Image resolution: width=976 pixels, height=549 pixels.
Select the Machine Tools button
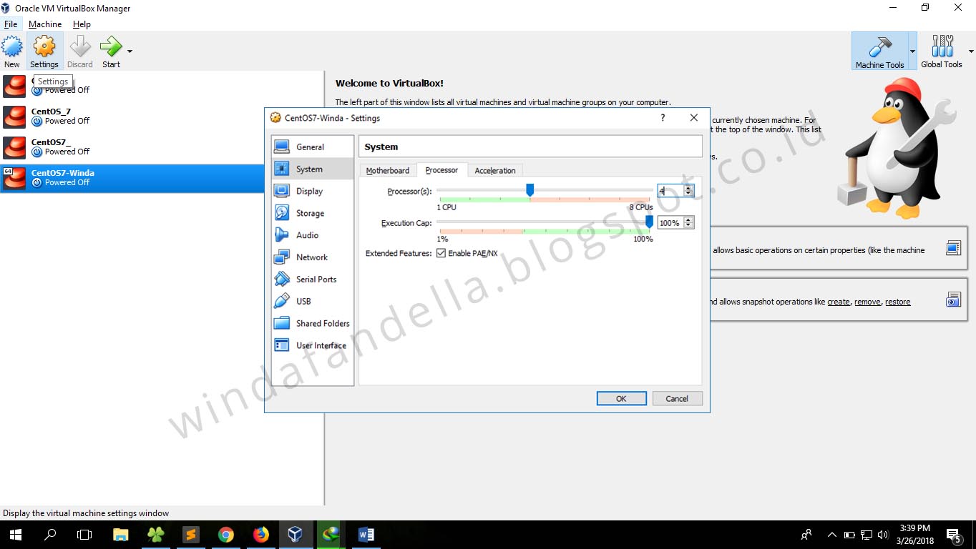click(x=879, y=51)
